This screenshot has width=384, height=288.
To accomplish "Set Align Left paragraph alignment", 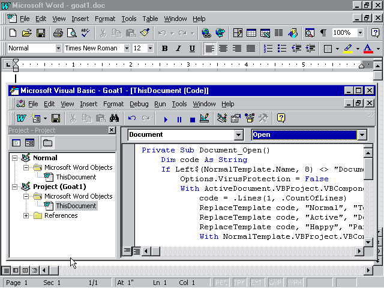I will (x=210, y=48).
